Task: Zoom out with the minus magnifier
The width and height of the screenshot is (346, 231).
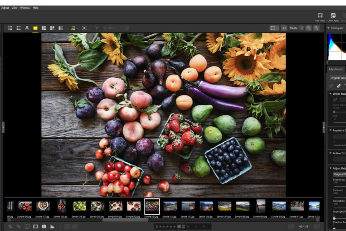Action: pyautogui.click(x=308, y=28)
